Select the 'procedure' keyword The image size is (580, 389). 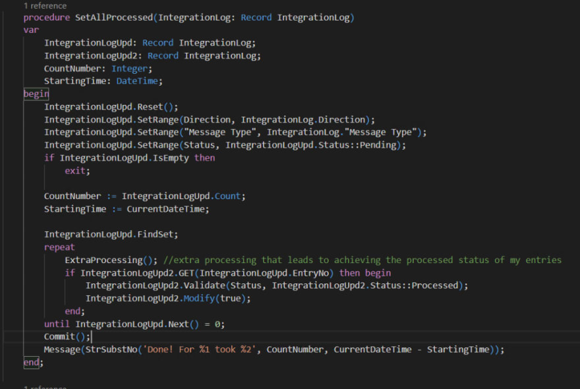point(47,17)
